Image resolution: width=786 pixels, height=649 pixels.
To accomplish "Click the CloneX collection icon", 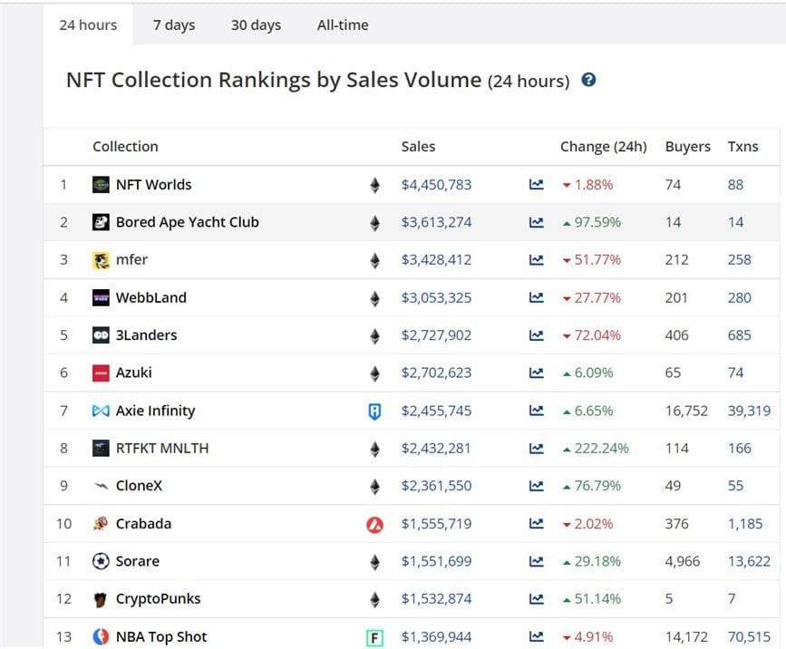I will (x=100, y=486).
